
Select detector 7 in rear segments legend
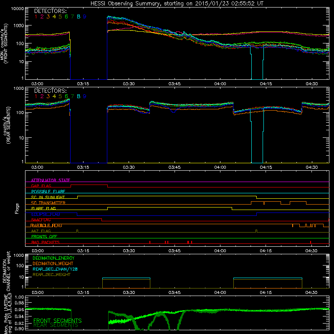pos(72,96)
